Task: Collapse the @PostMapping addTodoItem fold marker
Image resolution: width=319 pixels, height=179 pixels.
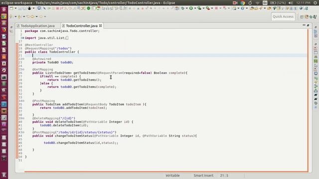Action: 23,101
